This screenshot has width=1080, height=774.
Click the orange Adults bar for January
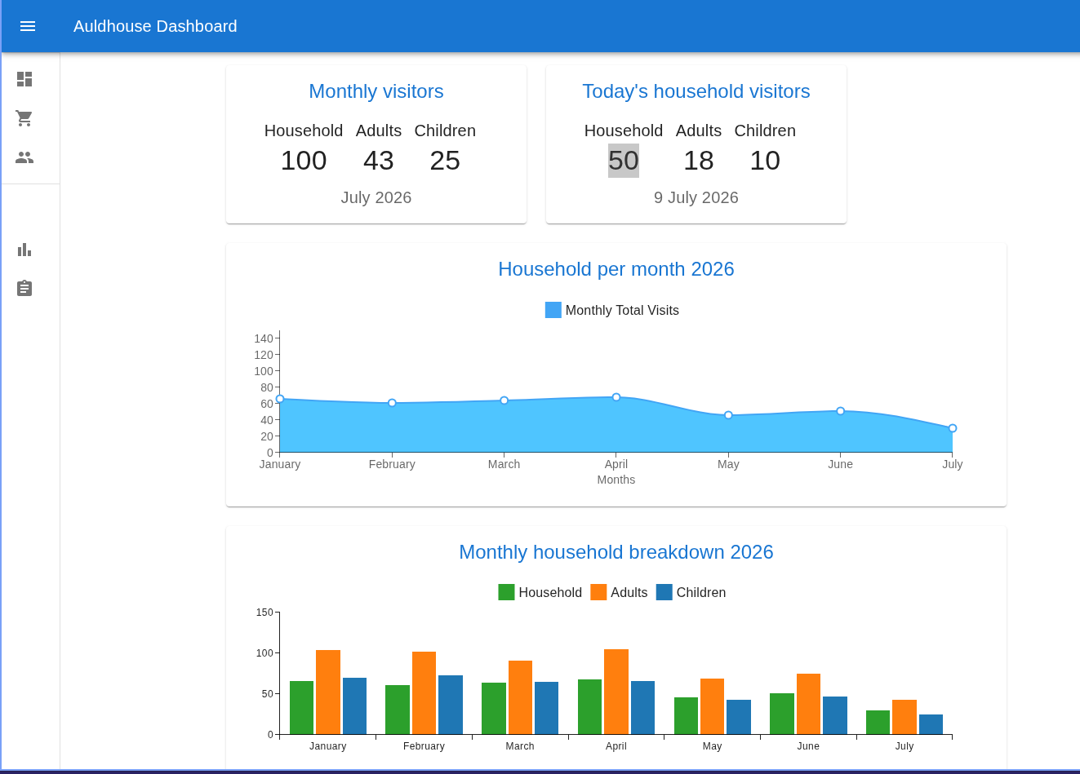pos(328,692)
